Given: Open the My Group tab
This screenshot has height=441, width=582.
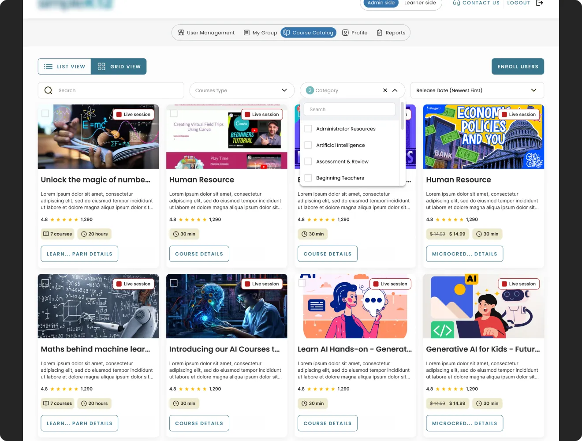Looking at the screenshot, I should (261, 33).
